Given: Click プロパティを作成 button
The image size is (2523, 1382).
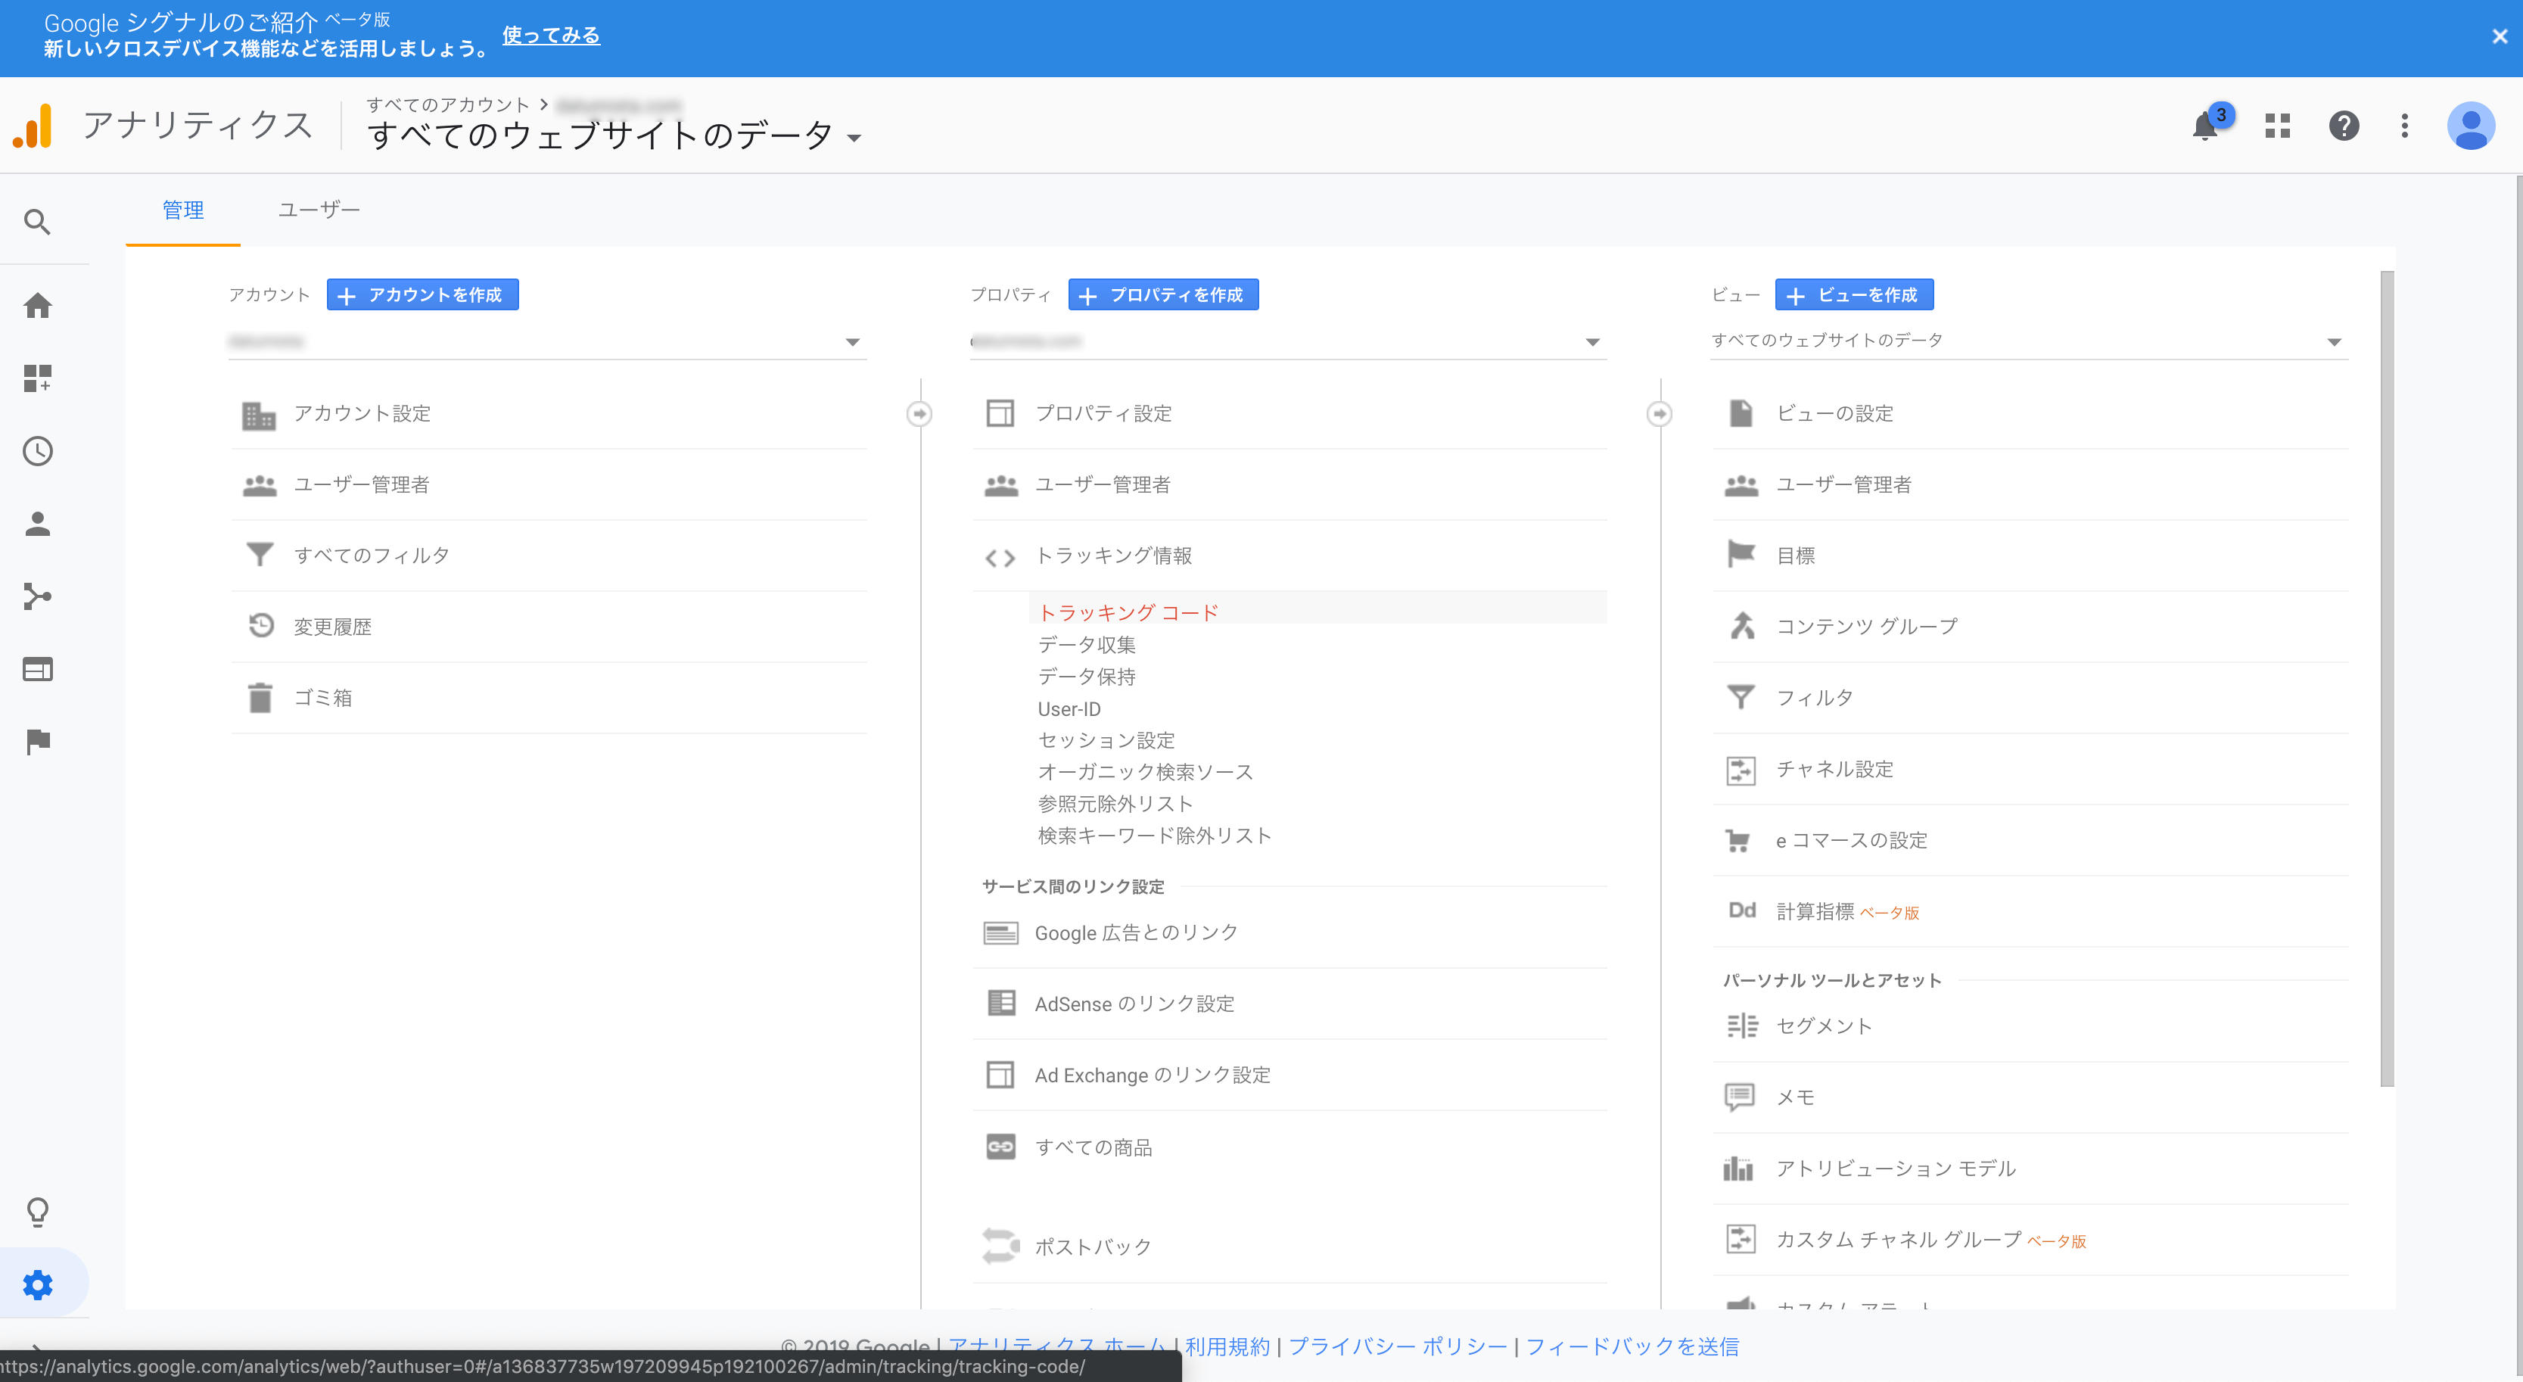Looking at the screenshot, I should coord(1164,295).
